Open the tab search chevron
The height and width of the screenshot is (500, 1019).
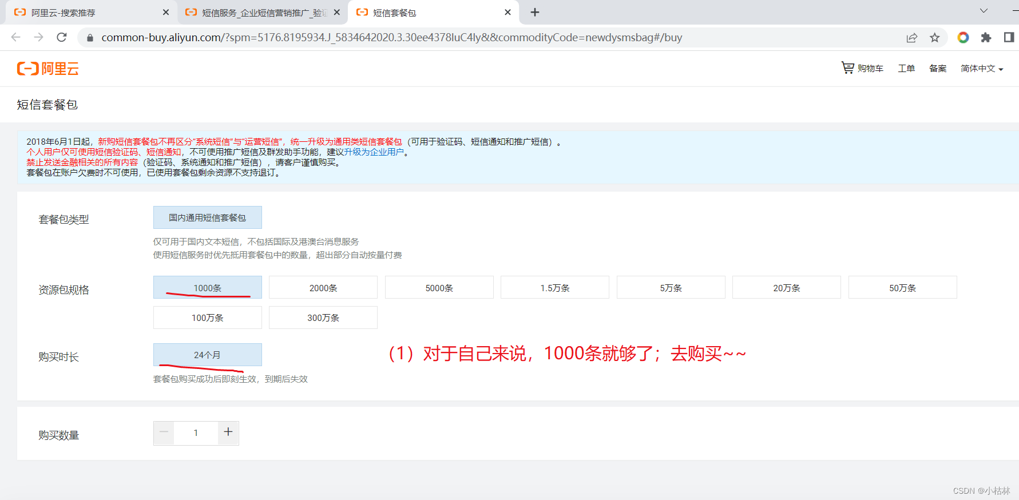click(984, 11)
